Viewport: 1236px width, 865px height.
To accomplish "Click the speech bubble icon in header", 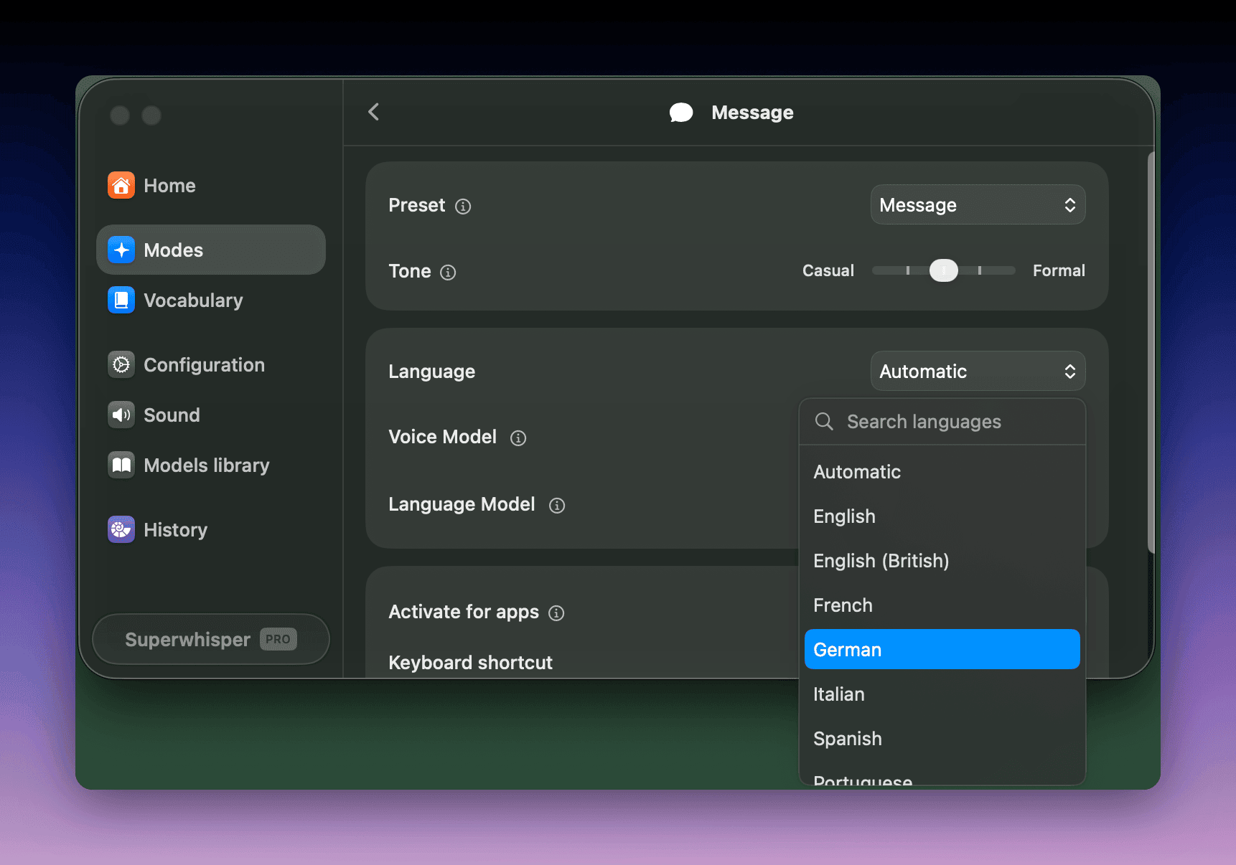I will (681, 113).
